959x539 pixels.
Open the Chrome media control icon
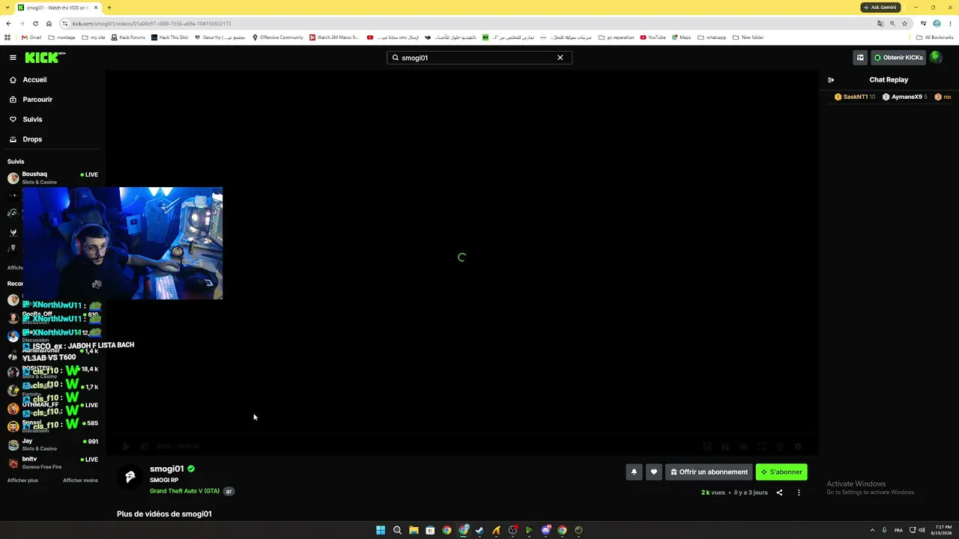pos(923,23)
